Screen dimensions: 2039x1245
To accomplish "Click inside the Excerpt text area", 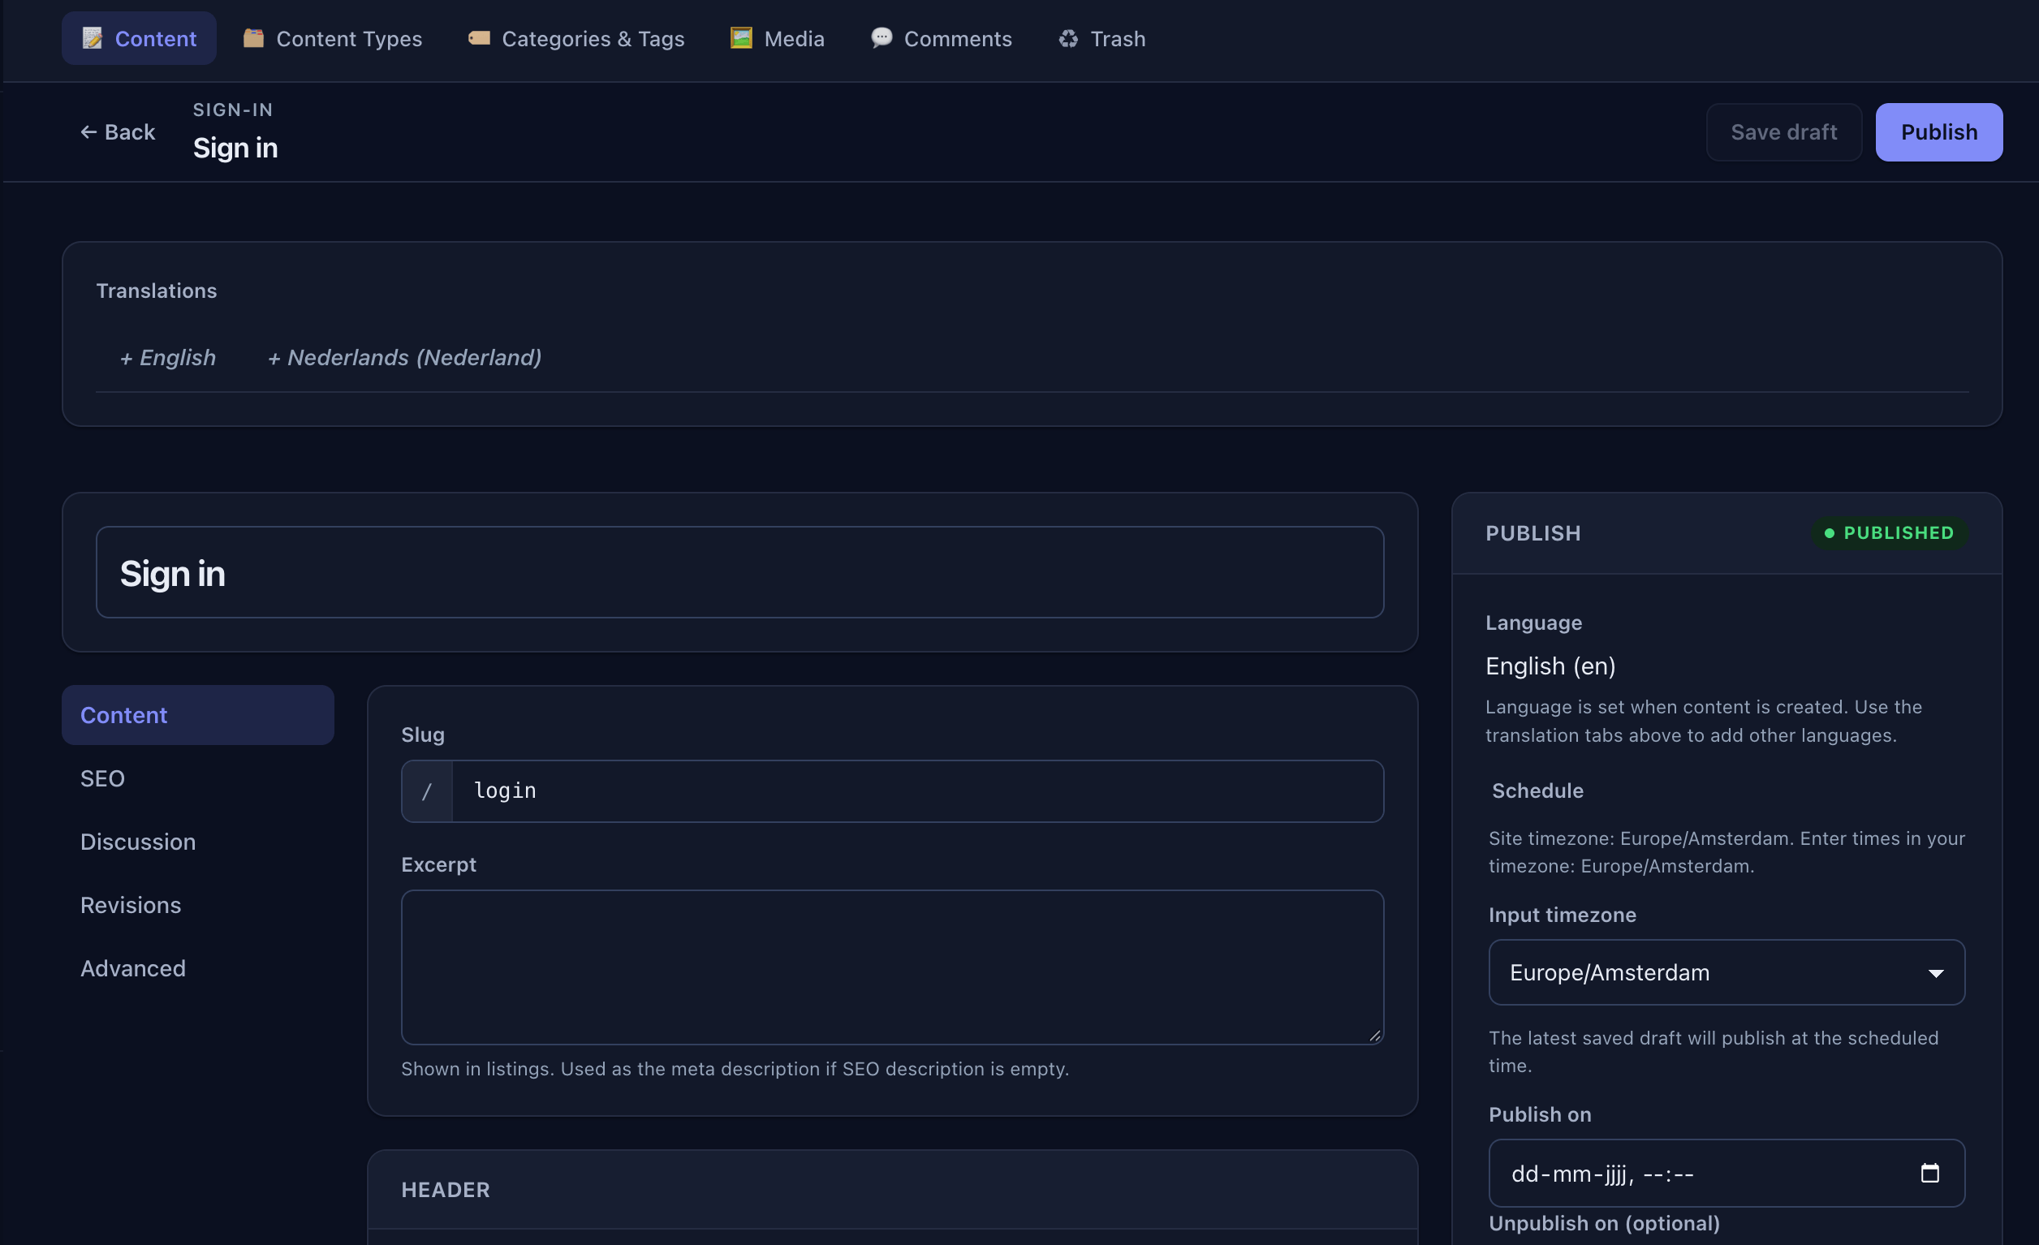I will point(892,967).
